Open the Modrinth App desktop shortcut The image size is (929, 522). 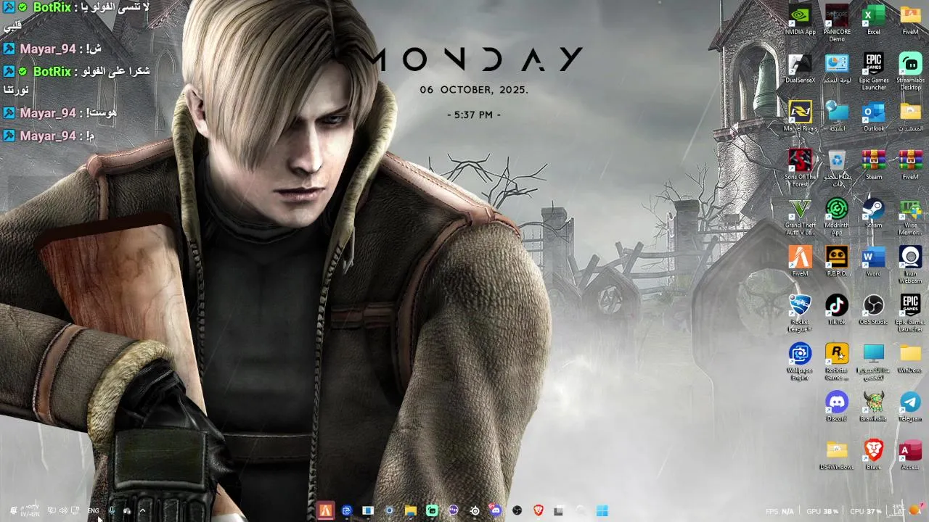tap(837, 217)
